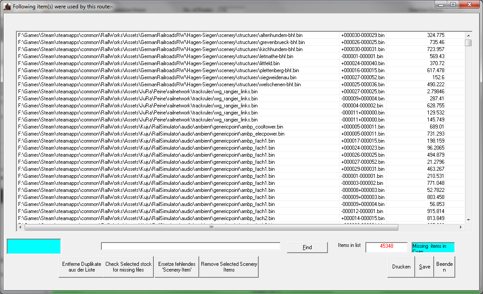Click the empty cyan box at bottom left
The height and width of the screenshot is (294, 483).
pyautogui.click(x=33, y=246)
